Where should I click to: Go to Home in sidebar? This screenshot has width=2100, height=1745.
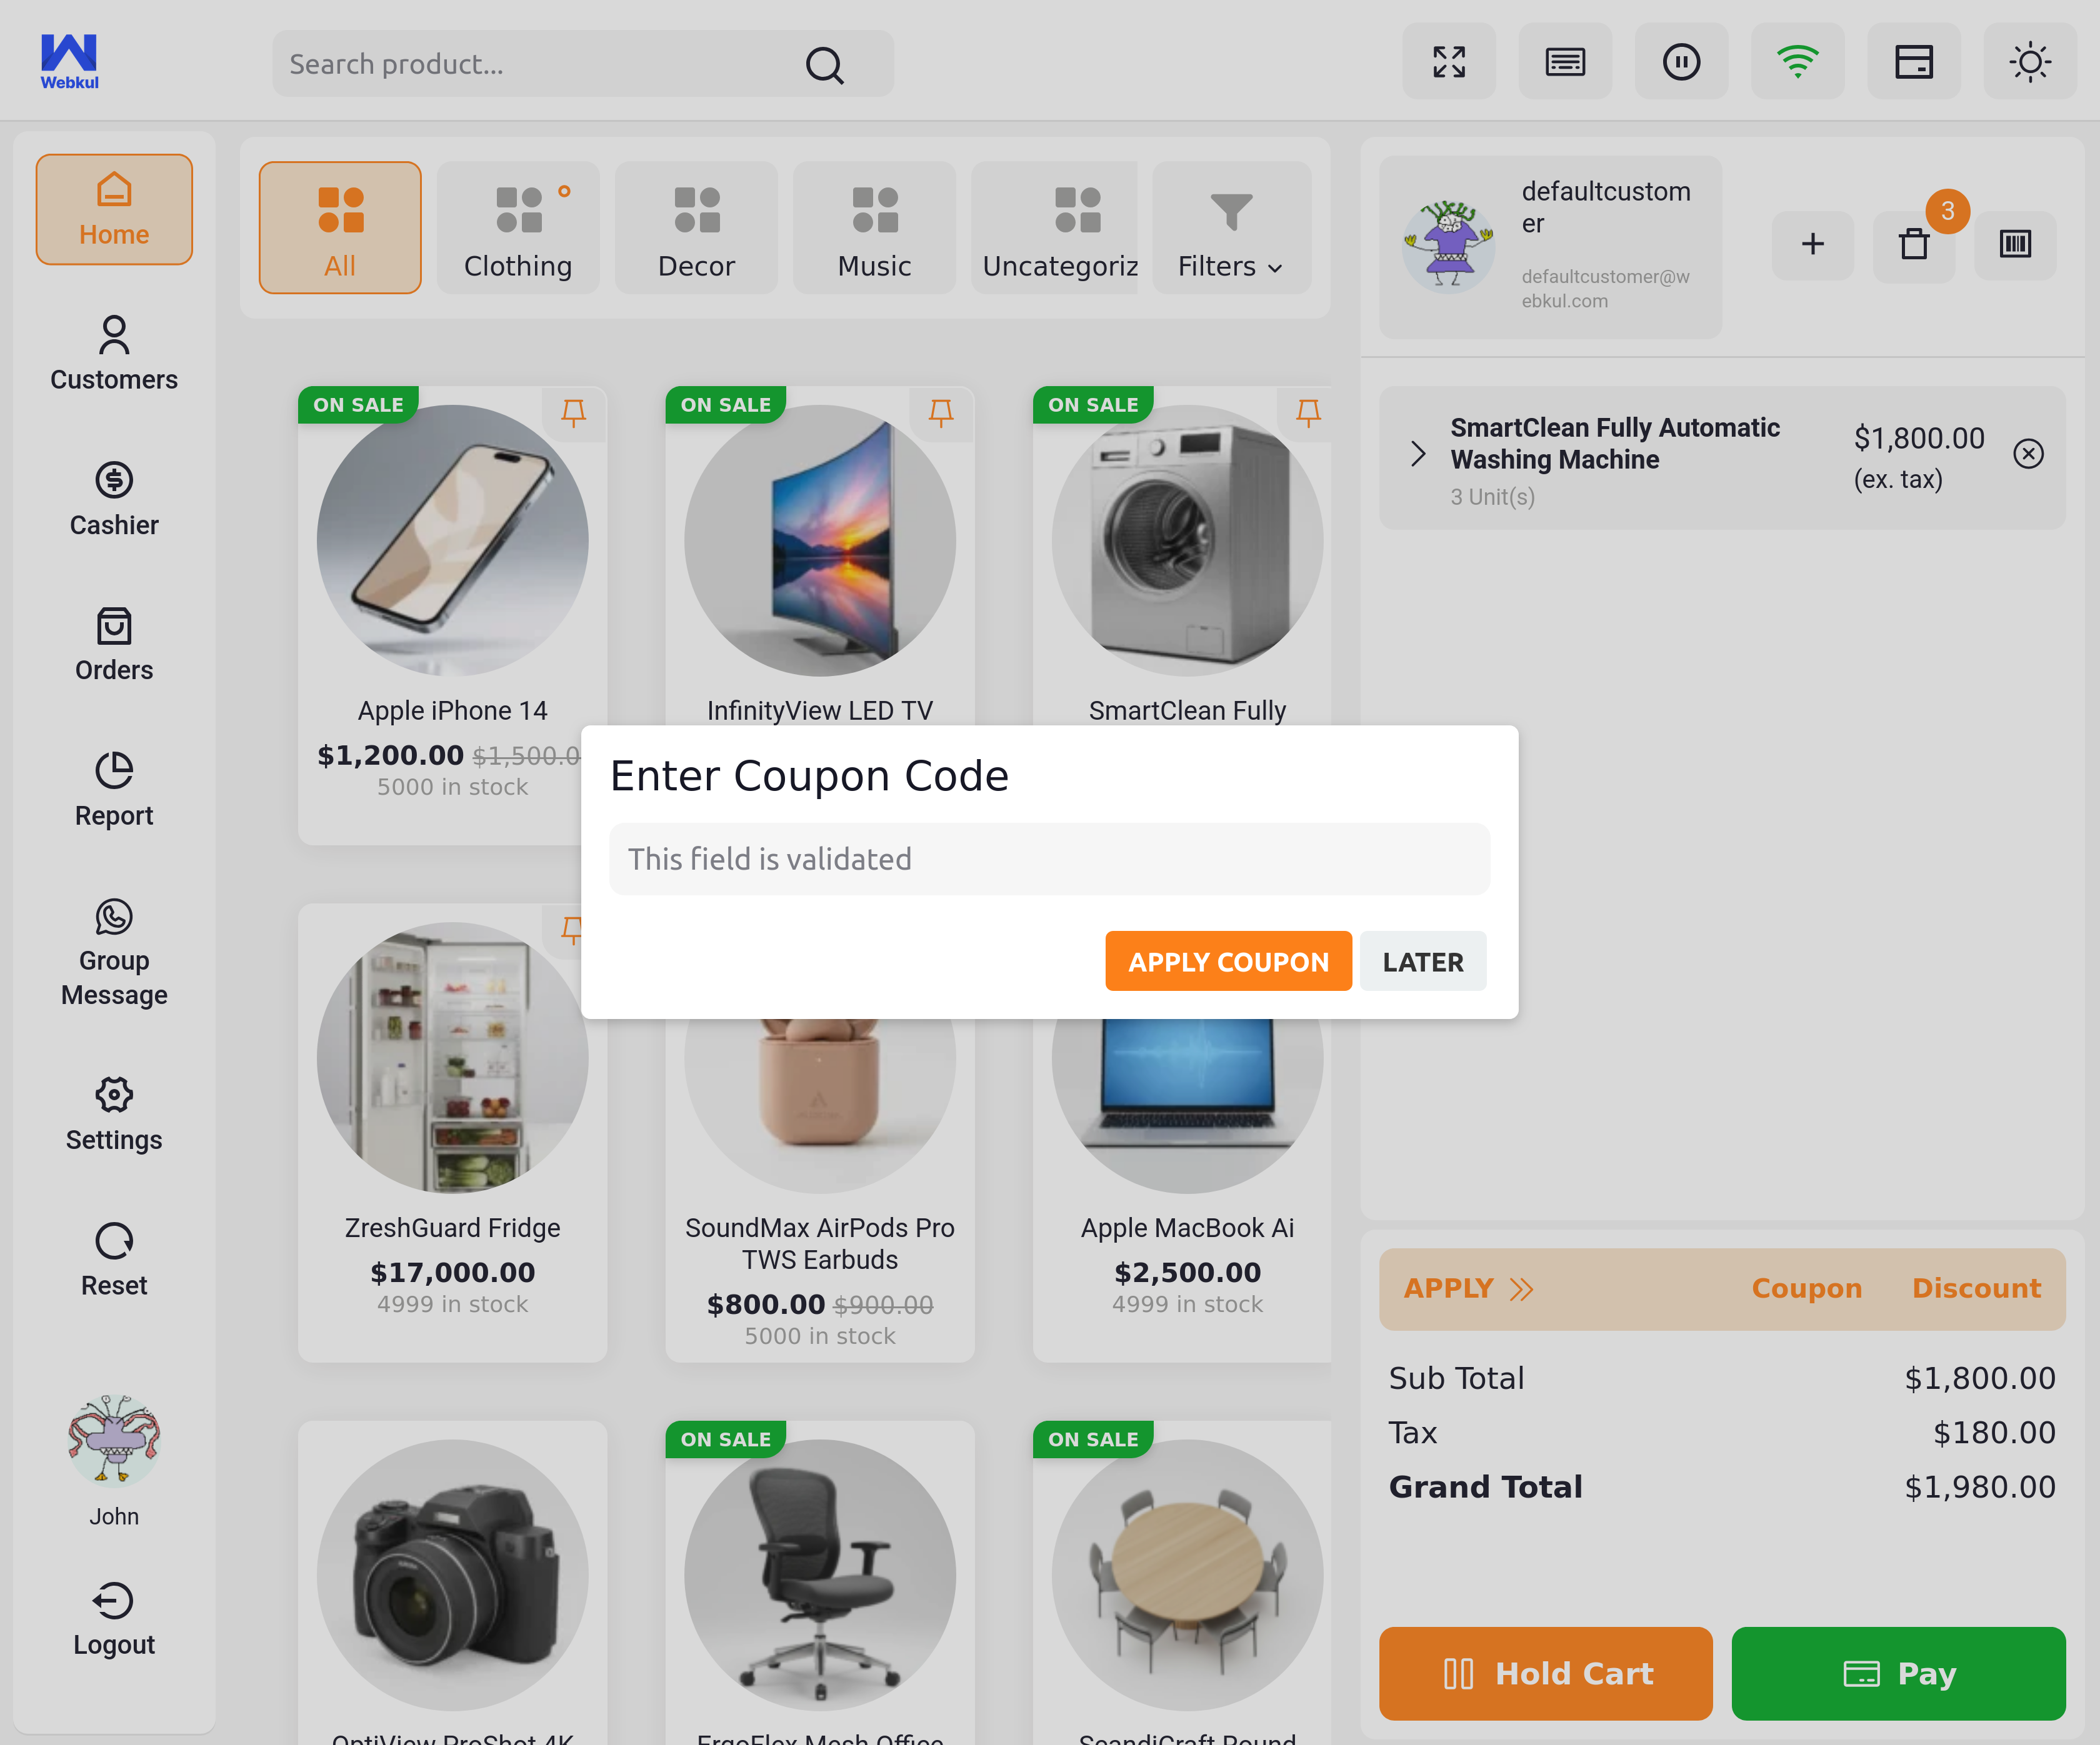114,209
